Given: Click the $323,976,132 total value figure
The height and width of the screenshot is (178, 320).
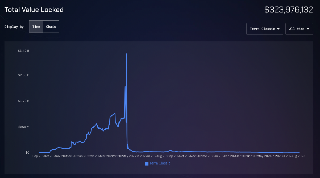Looking at the screenshot, I should [289, 10].
